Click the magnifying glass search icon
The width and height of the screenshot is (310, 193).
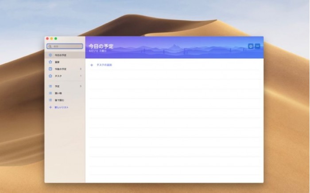click(50, 46)
